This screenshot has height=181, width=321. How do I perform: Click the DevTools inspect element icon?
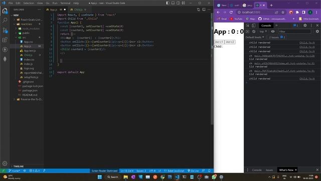coord(247,26)
